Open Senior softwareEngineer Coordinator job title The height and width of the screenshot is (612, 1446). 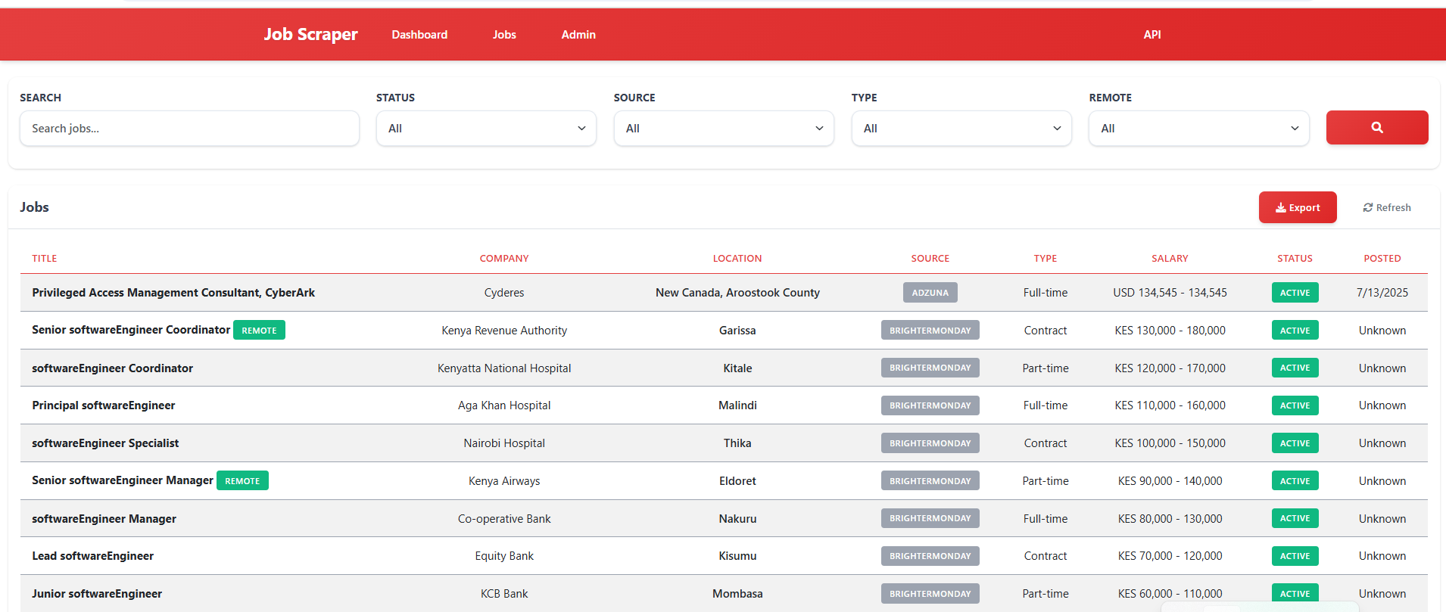point(131,330)
